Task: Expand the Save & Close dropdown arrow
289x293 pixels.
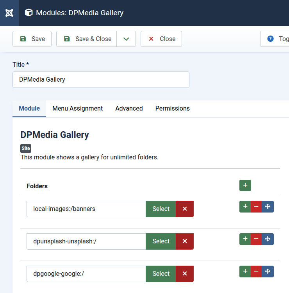Action: (x=126, y=39)
